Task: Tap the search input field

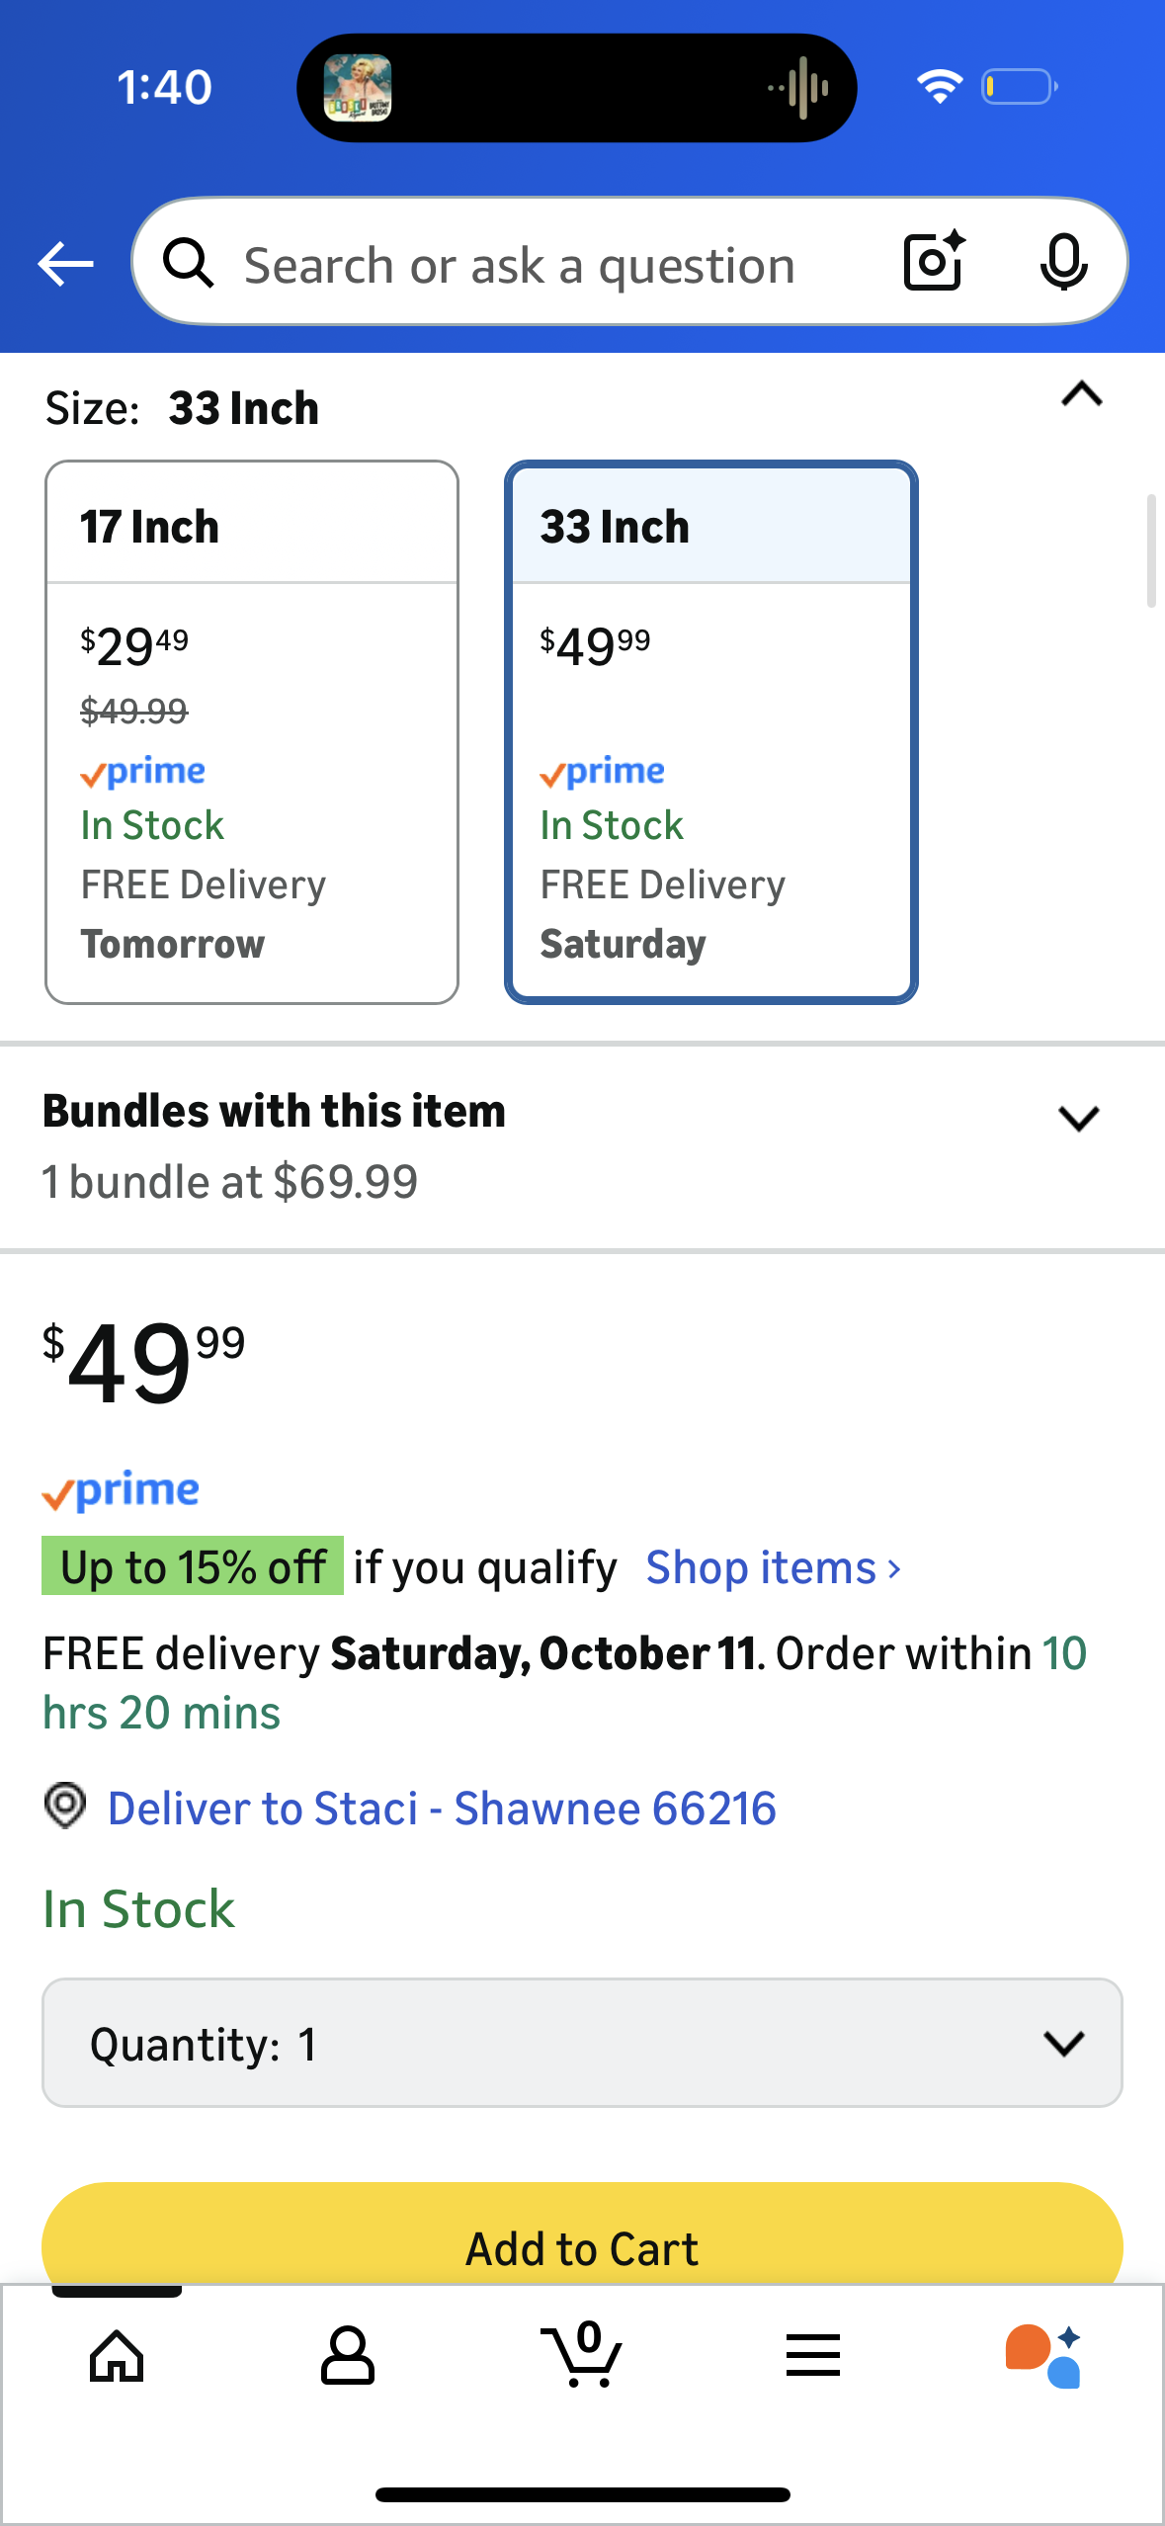Action: pos(519,265)
